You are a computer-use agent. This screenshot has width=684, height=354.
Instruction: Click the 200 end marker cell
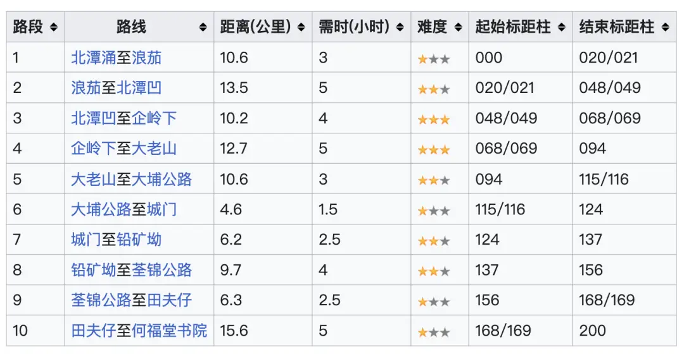pos(592,331)
